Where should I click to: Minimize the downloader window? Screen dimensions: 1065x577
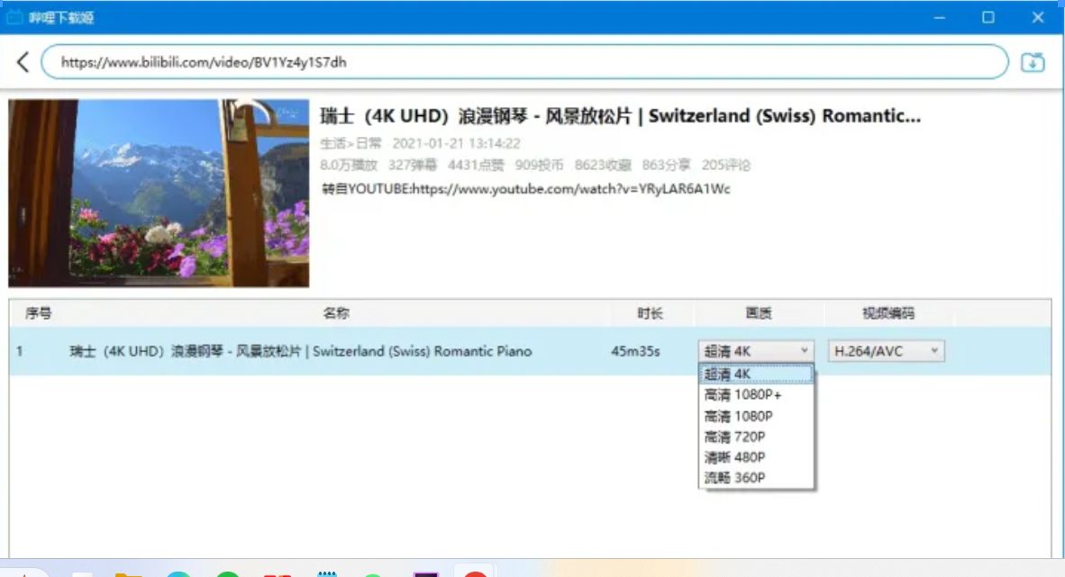[x=940, y=18]
